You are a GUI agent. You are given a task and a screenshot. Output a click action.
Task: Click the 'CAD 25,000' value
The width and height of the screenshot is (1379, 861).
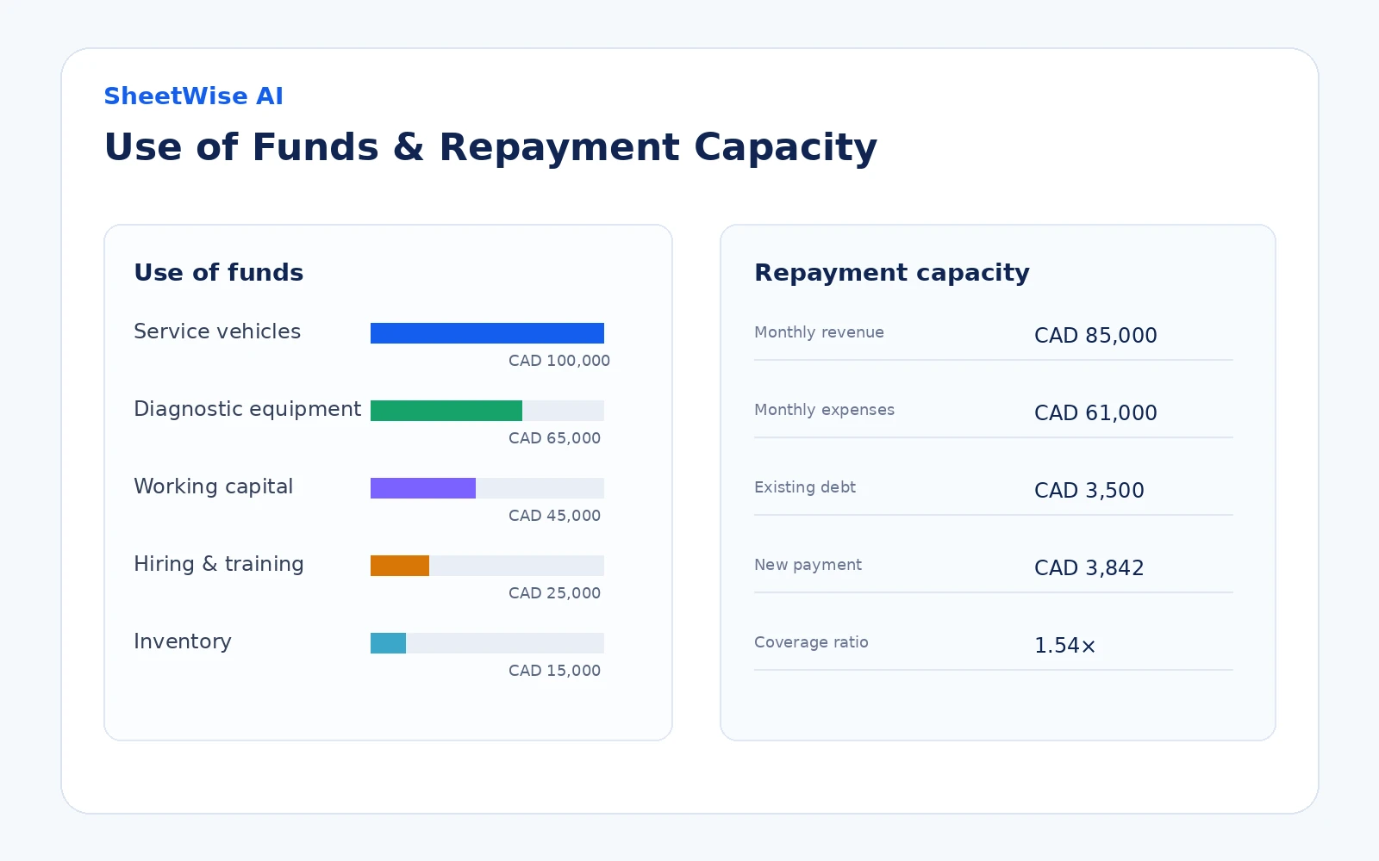pos(554,593)
